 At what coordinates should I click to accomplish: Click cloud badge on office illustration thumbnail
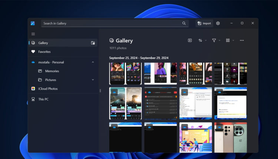coord(184,127)
